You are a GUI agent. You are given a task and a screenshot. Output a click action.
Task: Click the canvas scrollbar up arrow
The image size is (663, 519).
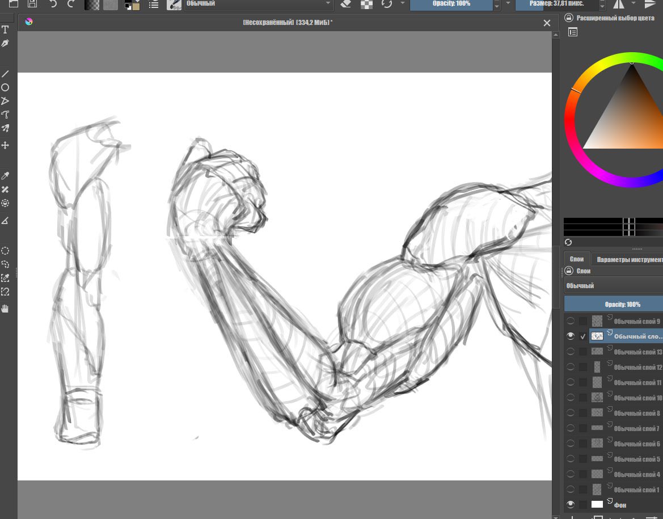(556, 35)
